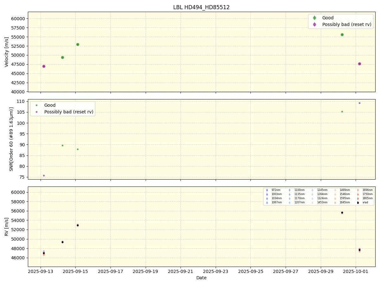The height and width of the screenshot is (285, 380).
Task: Click the green SNR point near 105
Action: pos(342,111)
